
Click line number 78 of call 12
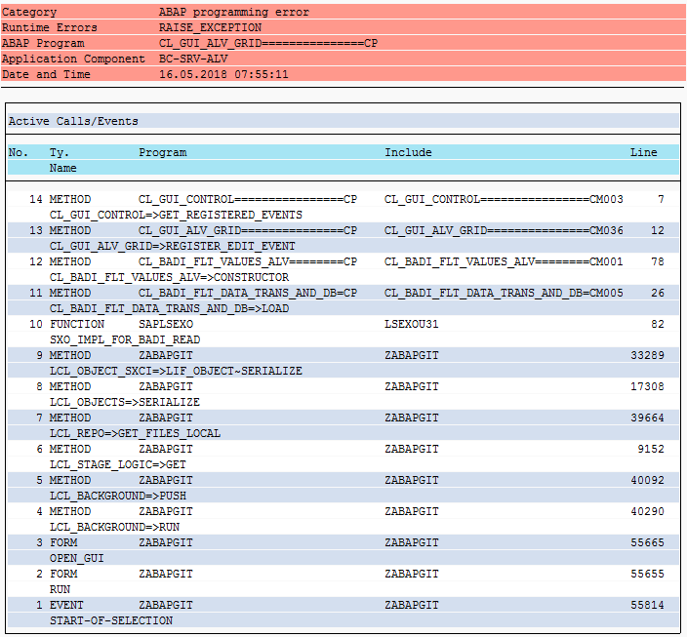coord(657,262)
